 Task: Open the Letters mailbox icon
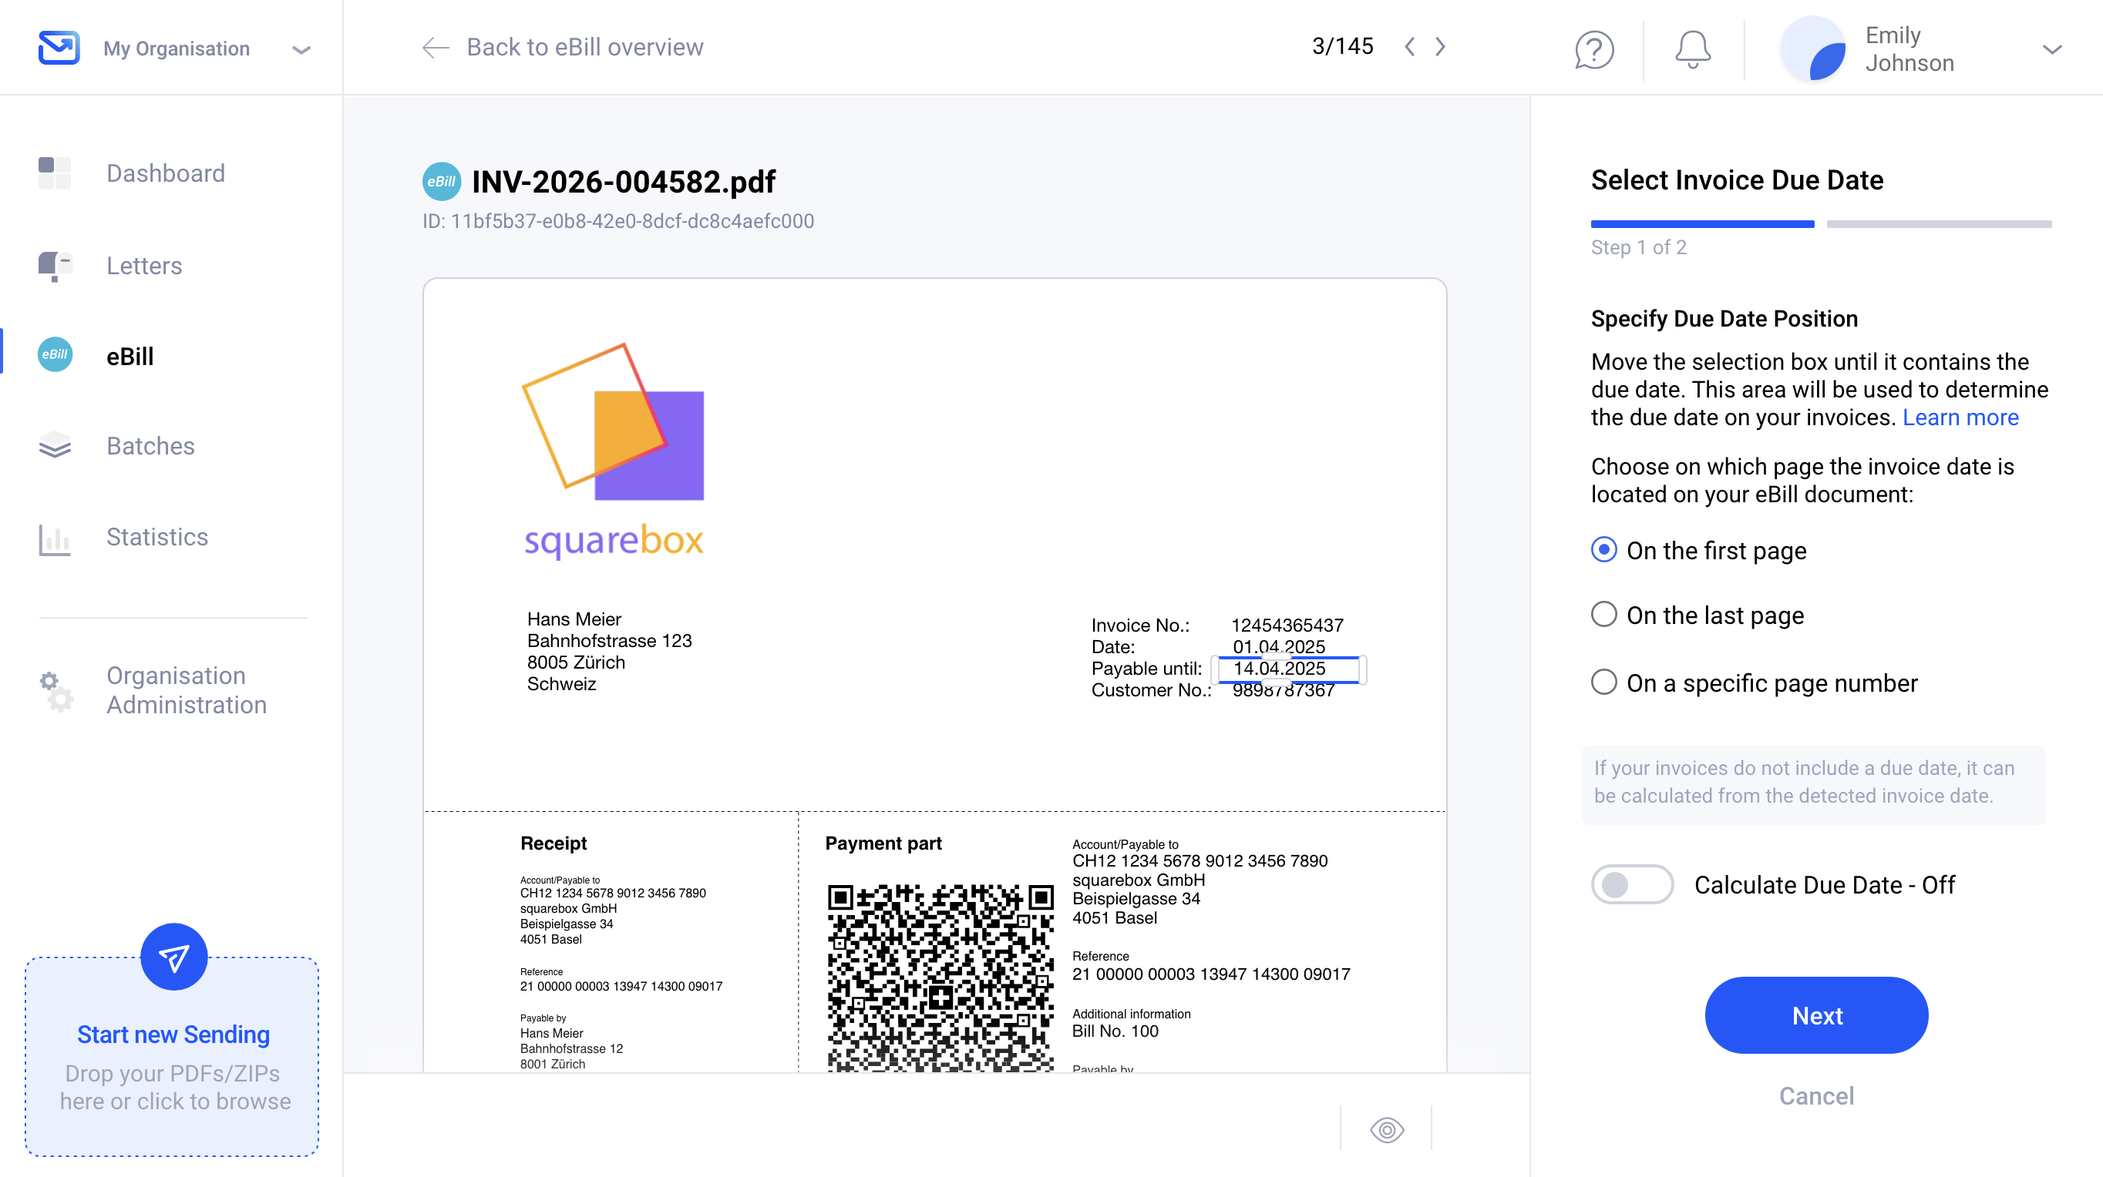pos(55,266)
